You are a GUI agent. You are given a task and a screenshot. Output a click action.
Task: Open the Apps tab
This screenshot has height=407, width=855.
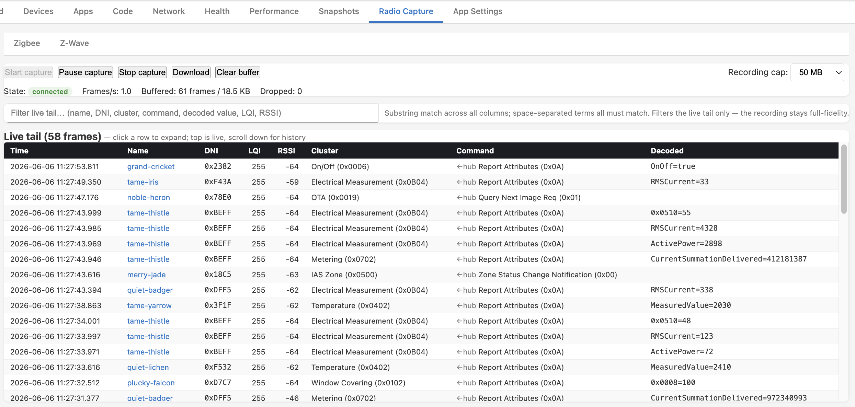(83, 11)
